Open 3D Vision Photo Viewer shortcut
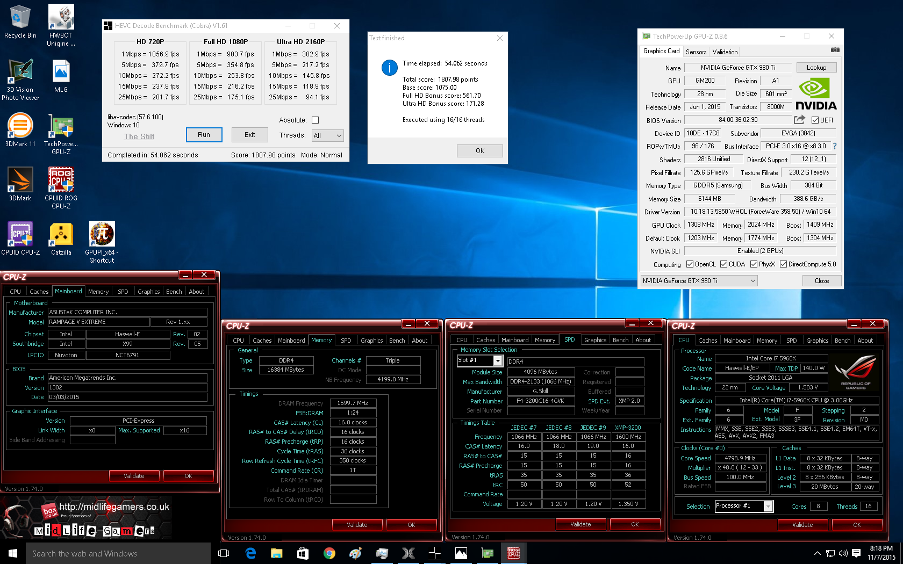Viewport: 903px width, 564px height. [20, 79]
